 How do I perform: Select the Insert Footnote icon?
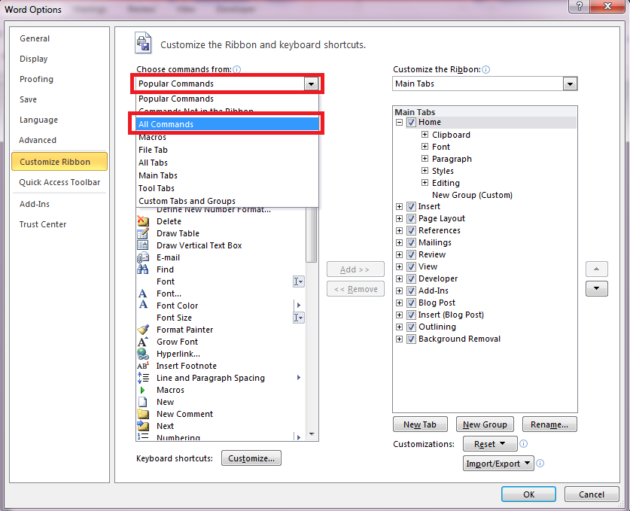142,366
